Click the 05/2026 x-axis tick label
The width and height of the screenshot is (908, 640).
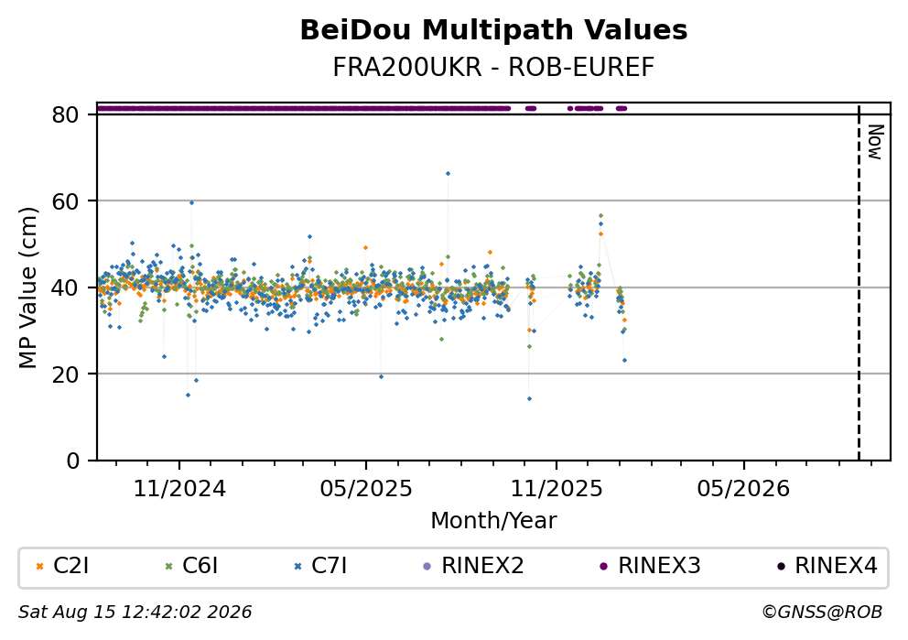coord(743,490)
